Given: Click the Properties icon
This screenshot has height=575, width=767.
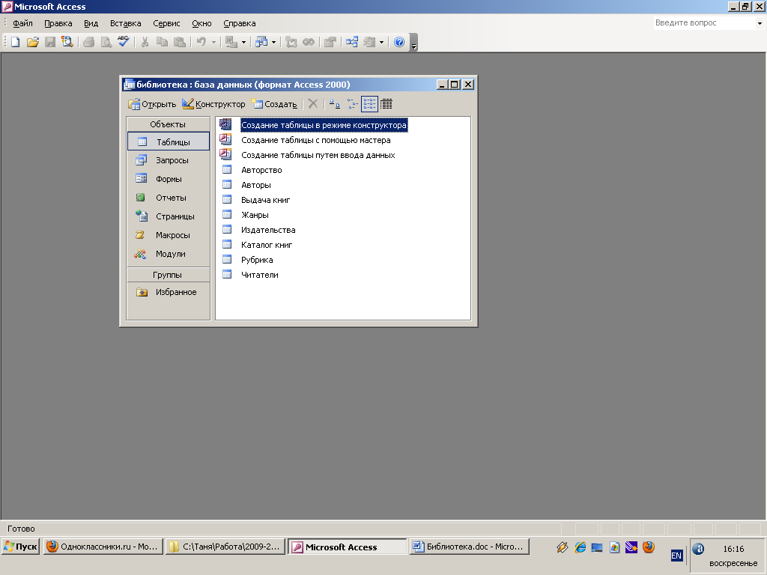Looking at the screenshot, I should tap(330, 42).
